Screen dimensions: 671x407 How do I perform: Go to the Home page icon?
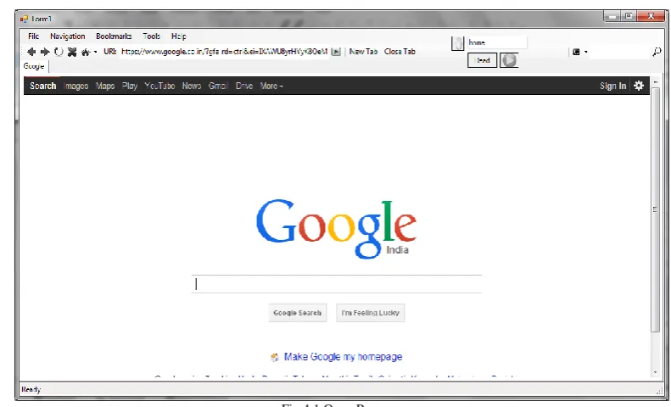click(86, 53)
